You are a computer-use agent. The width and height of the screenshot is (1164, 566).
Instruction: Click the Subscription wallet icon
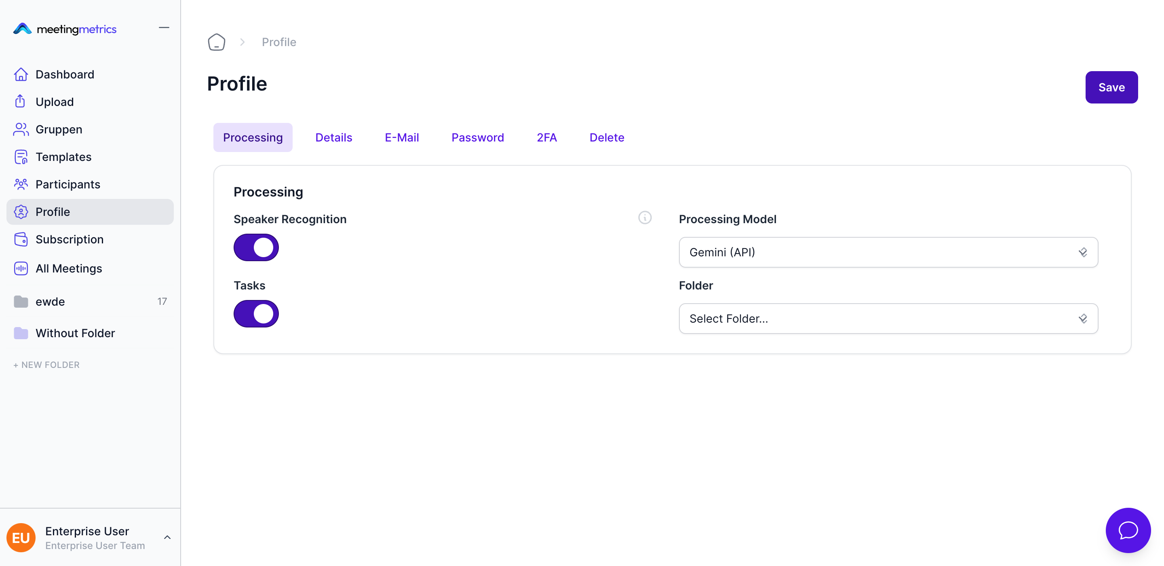pyautogui.click(x=21, y=239)
